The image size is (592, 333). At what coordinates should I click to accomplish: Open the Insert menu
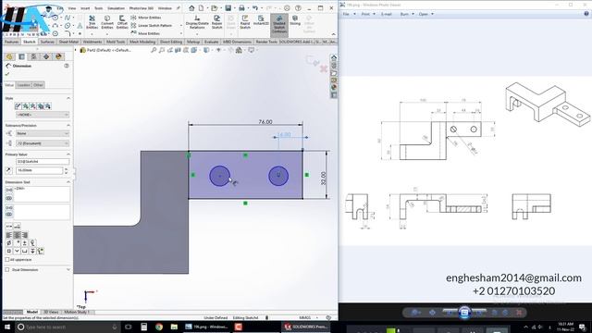click(x=85, y=8)
